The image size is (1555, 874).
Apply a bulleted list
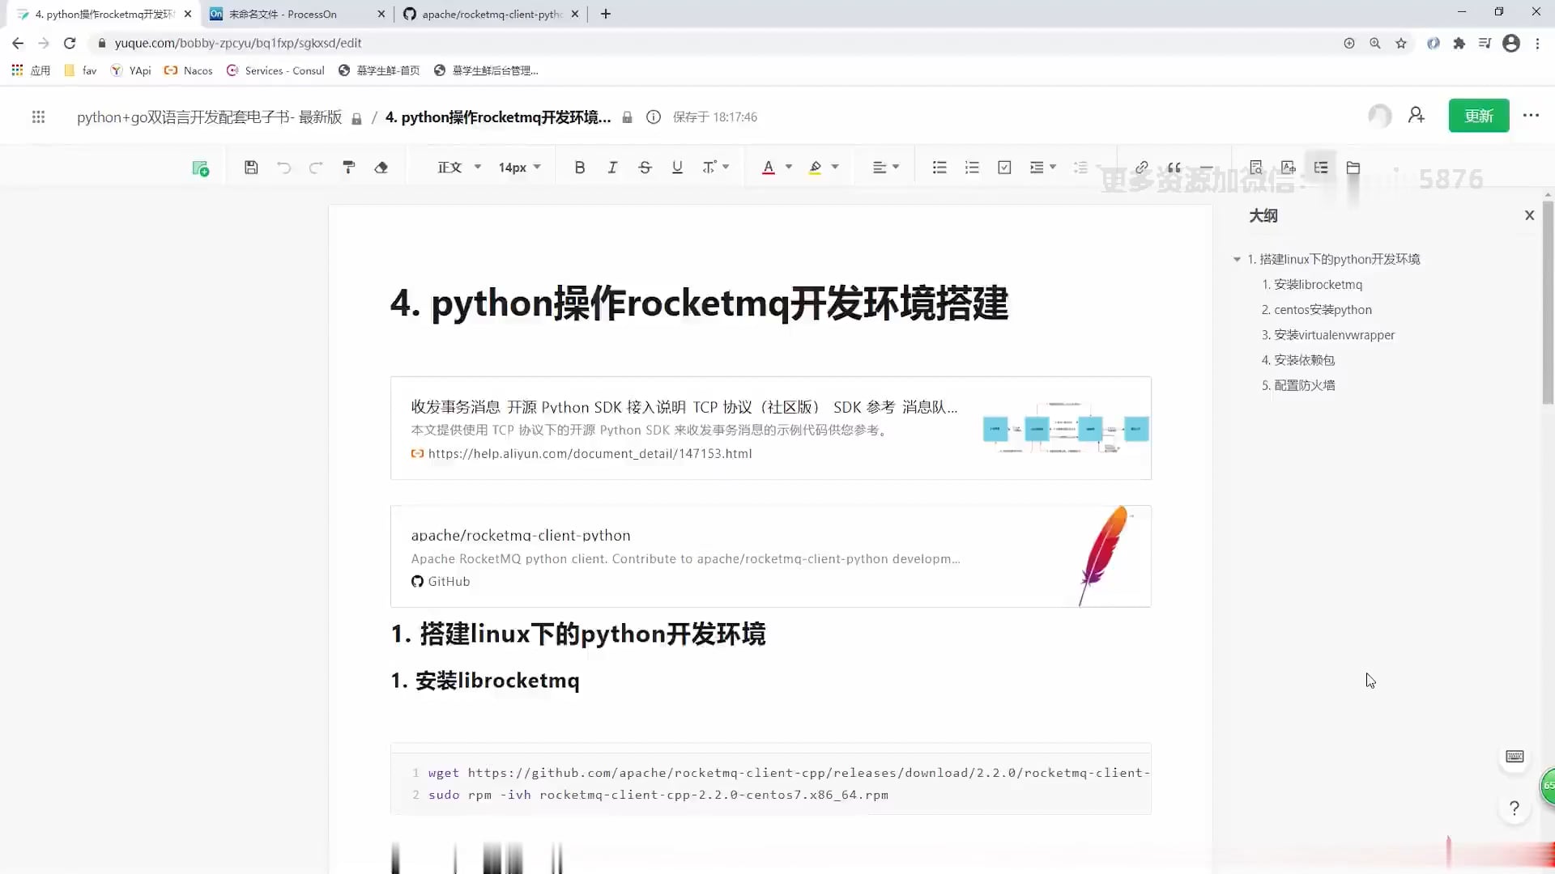(939, 167)
